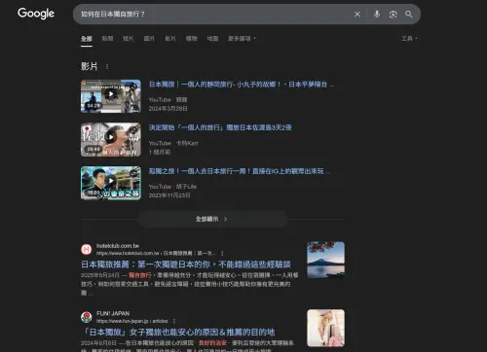
Task: Click the 影片 section heading
Action: point(90,66)
